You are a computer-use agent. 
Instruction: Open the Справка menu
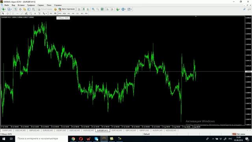click(58, 5)
